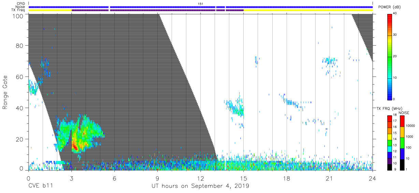Screen dimensions: 419x193
Task: Click the 60 tick on Range Gate axis
Action: (20, 77)
